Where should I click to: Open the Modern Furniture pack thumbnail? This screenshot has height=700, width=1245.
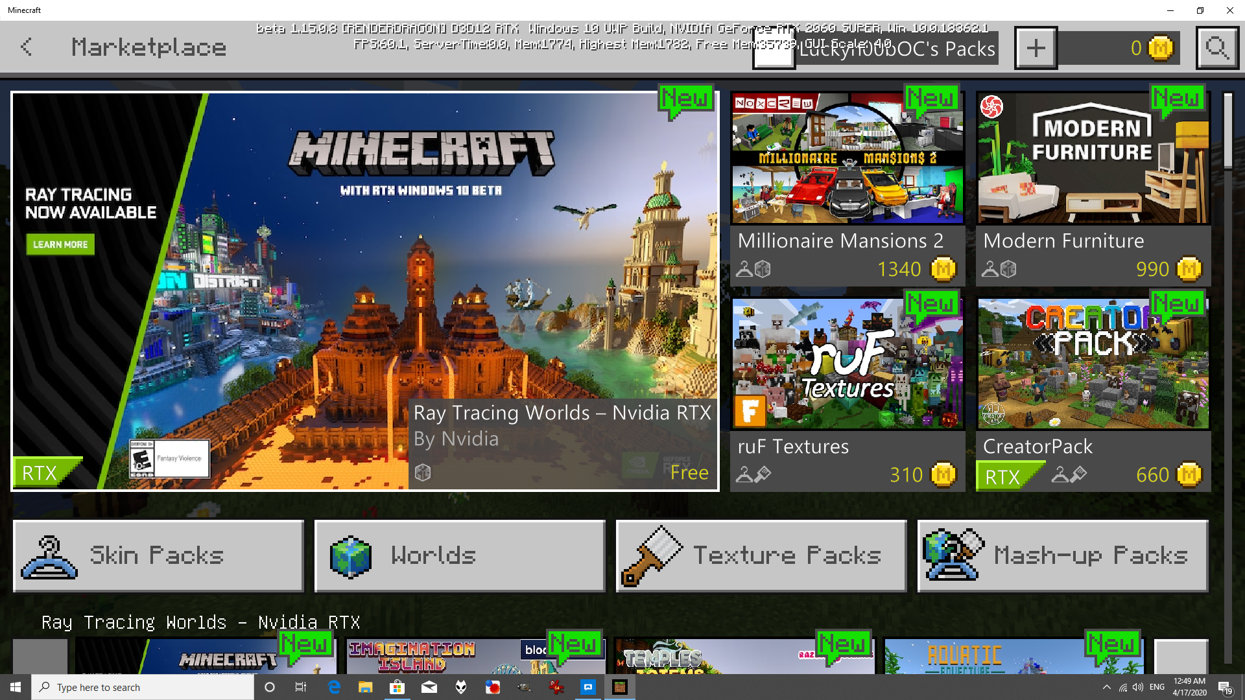[x=1093, y=159]
